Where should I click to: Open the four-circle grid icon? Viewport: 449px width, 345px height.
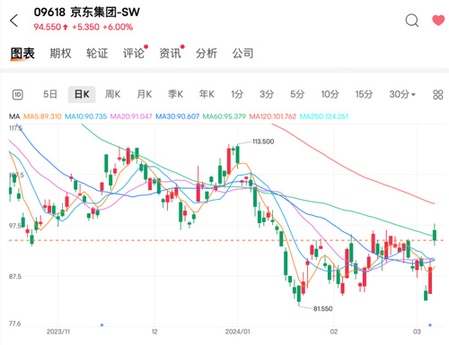[x=438, y=94]
